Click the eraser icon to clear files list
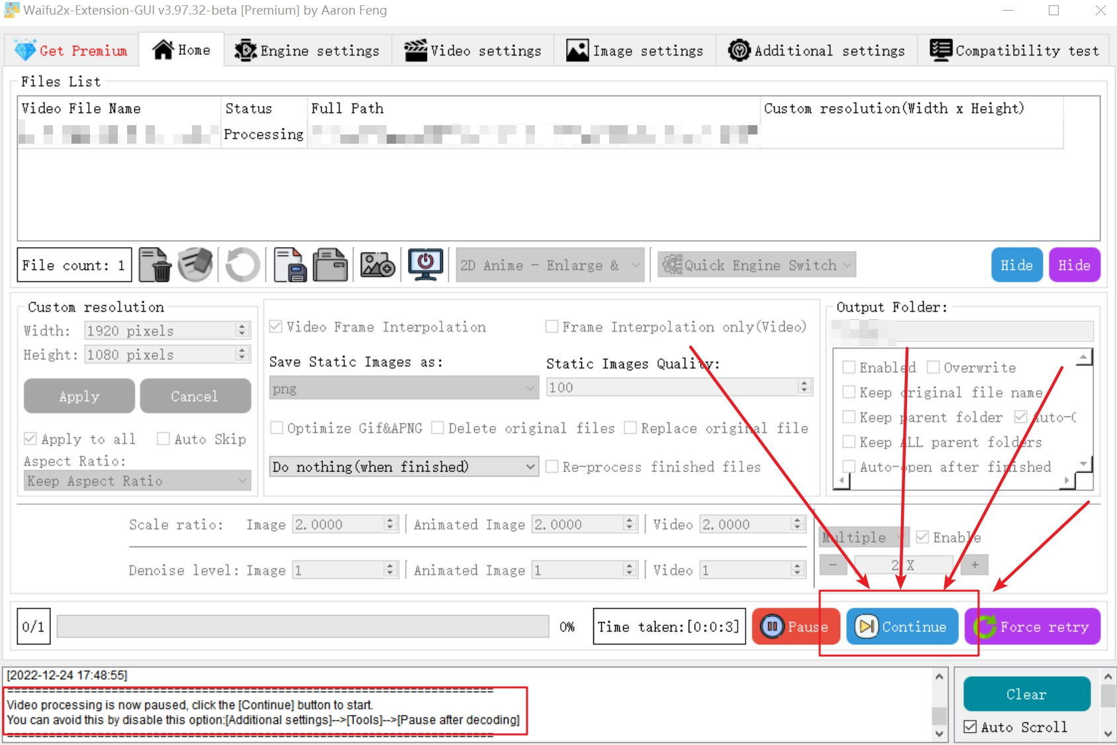 195,265
